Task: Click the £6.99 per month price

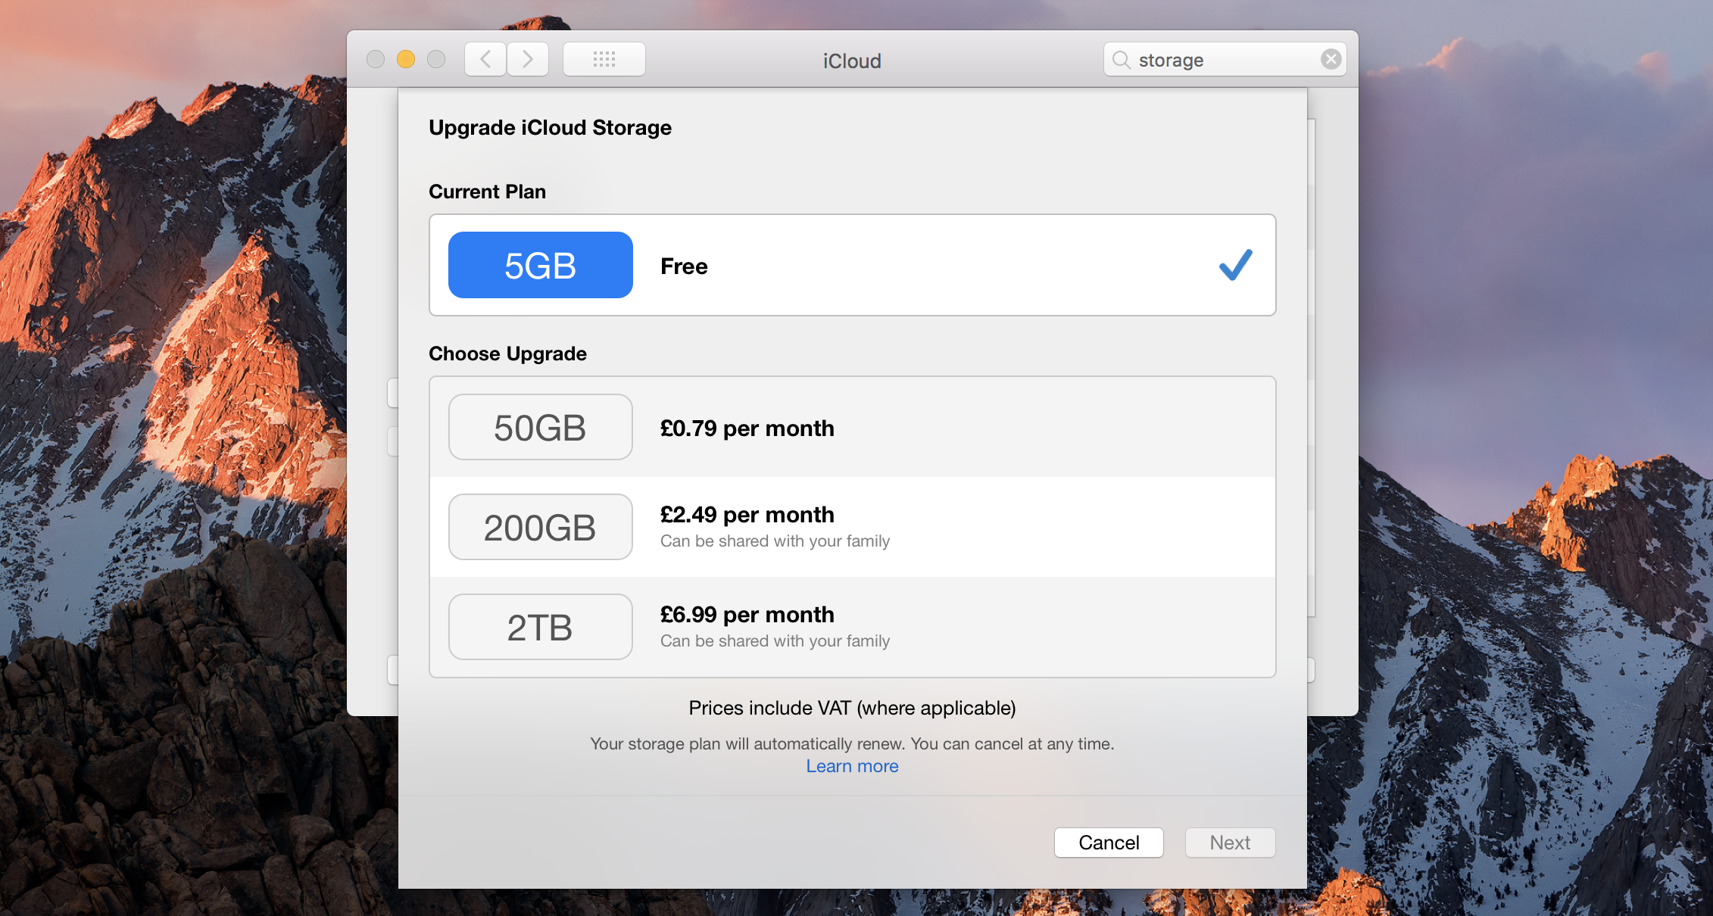Action: coord(747,615)
